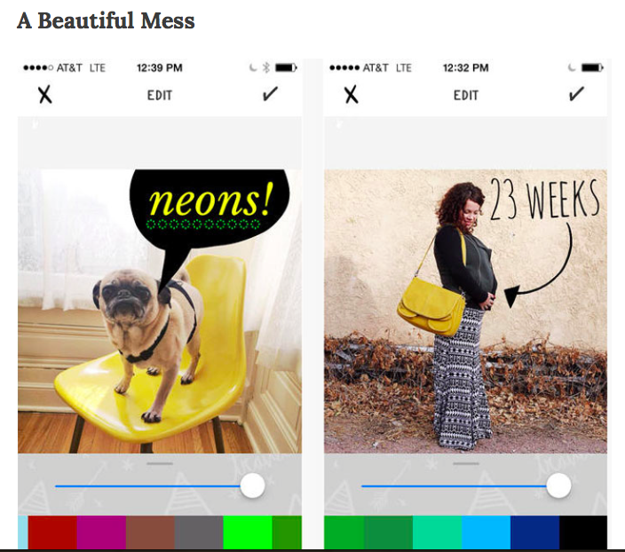Click the Bluetooth icon in left status bar
This screenshot has width=625, height=552.
266,67
